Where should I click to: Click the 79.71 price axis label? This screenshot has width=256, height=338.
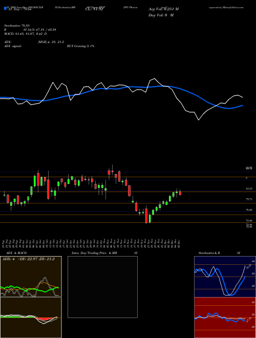(249, 199)
